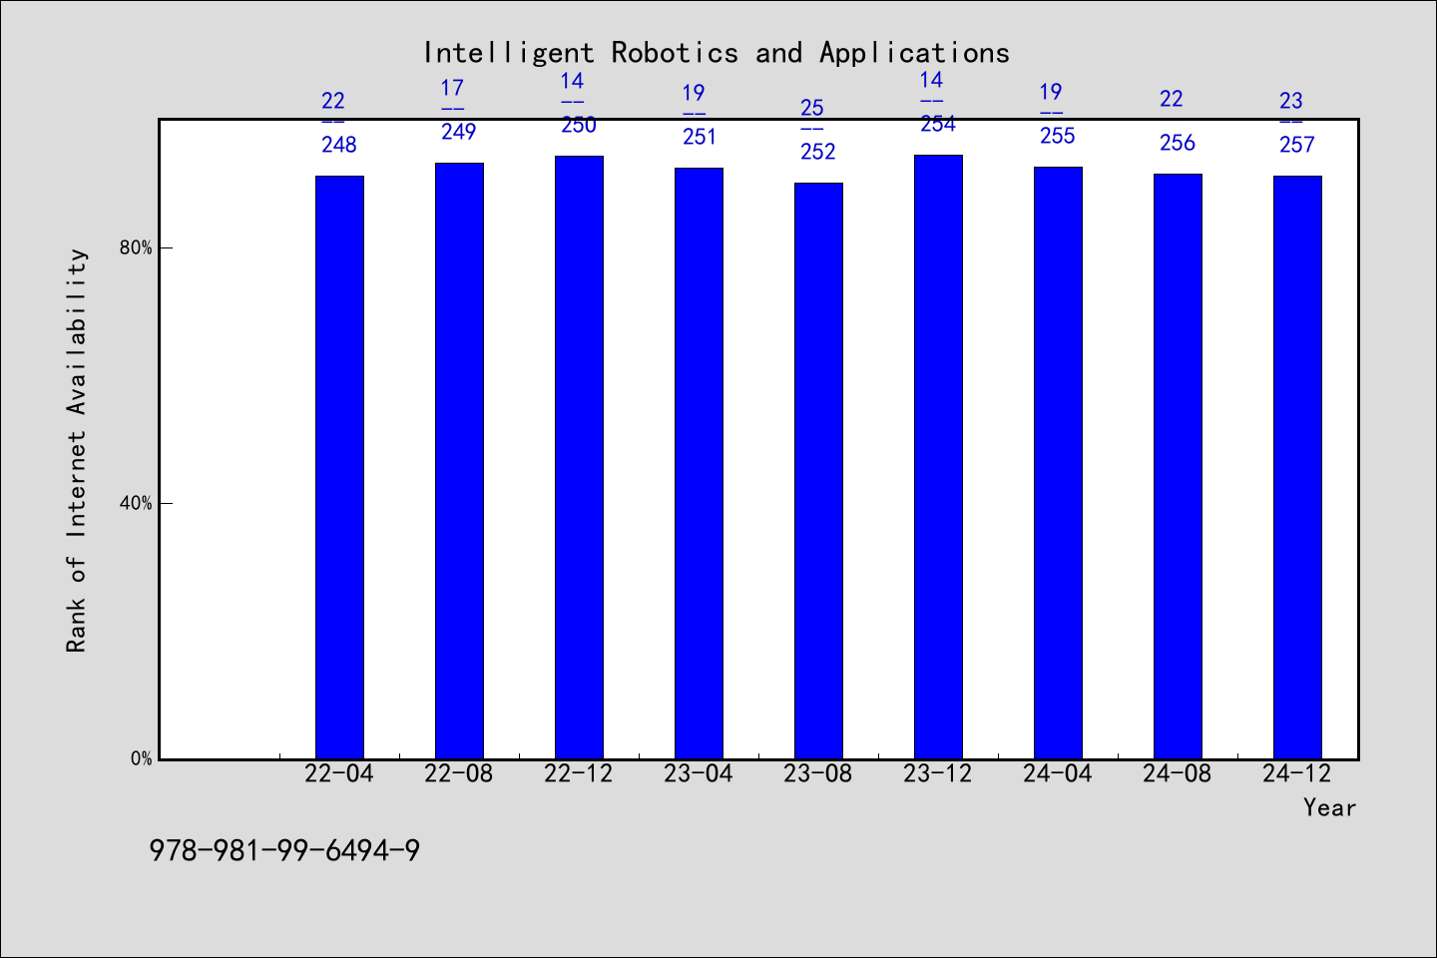Click the 23-04 x-axis label

pos(699,774)
